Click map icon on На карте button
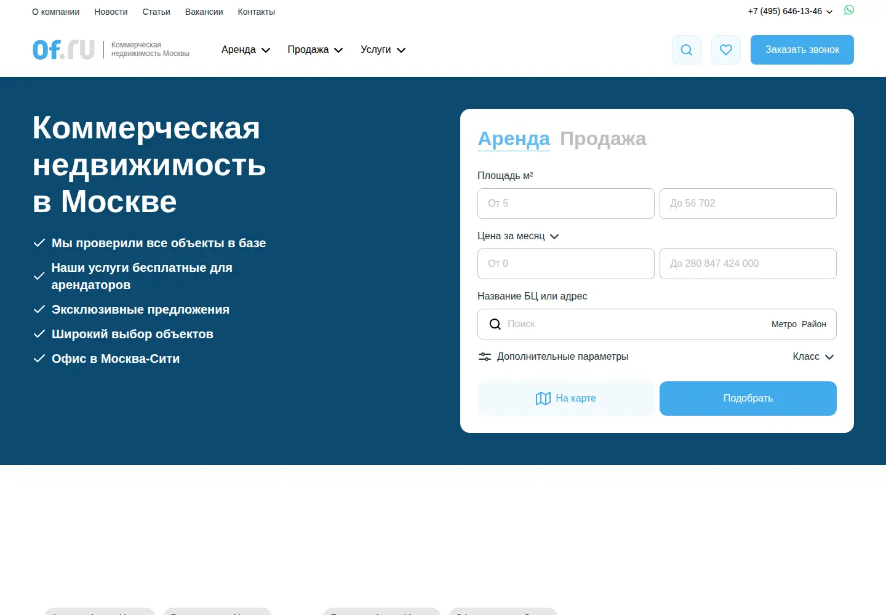 [x=543, y=399]
